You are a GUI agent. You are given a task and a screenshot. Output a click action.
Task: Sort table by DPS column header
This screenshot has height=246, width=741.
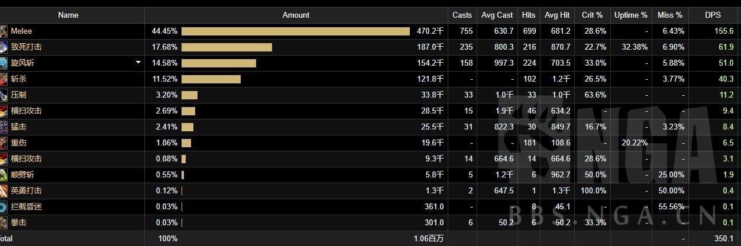point(713,15)
